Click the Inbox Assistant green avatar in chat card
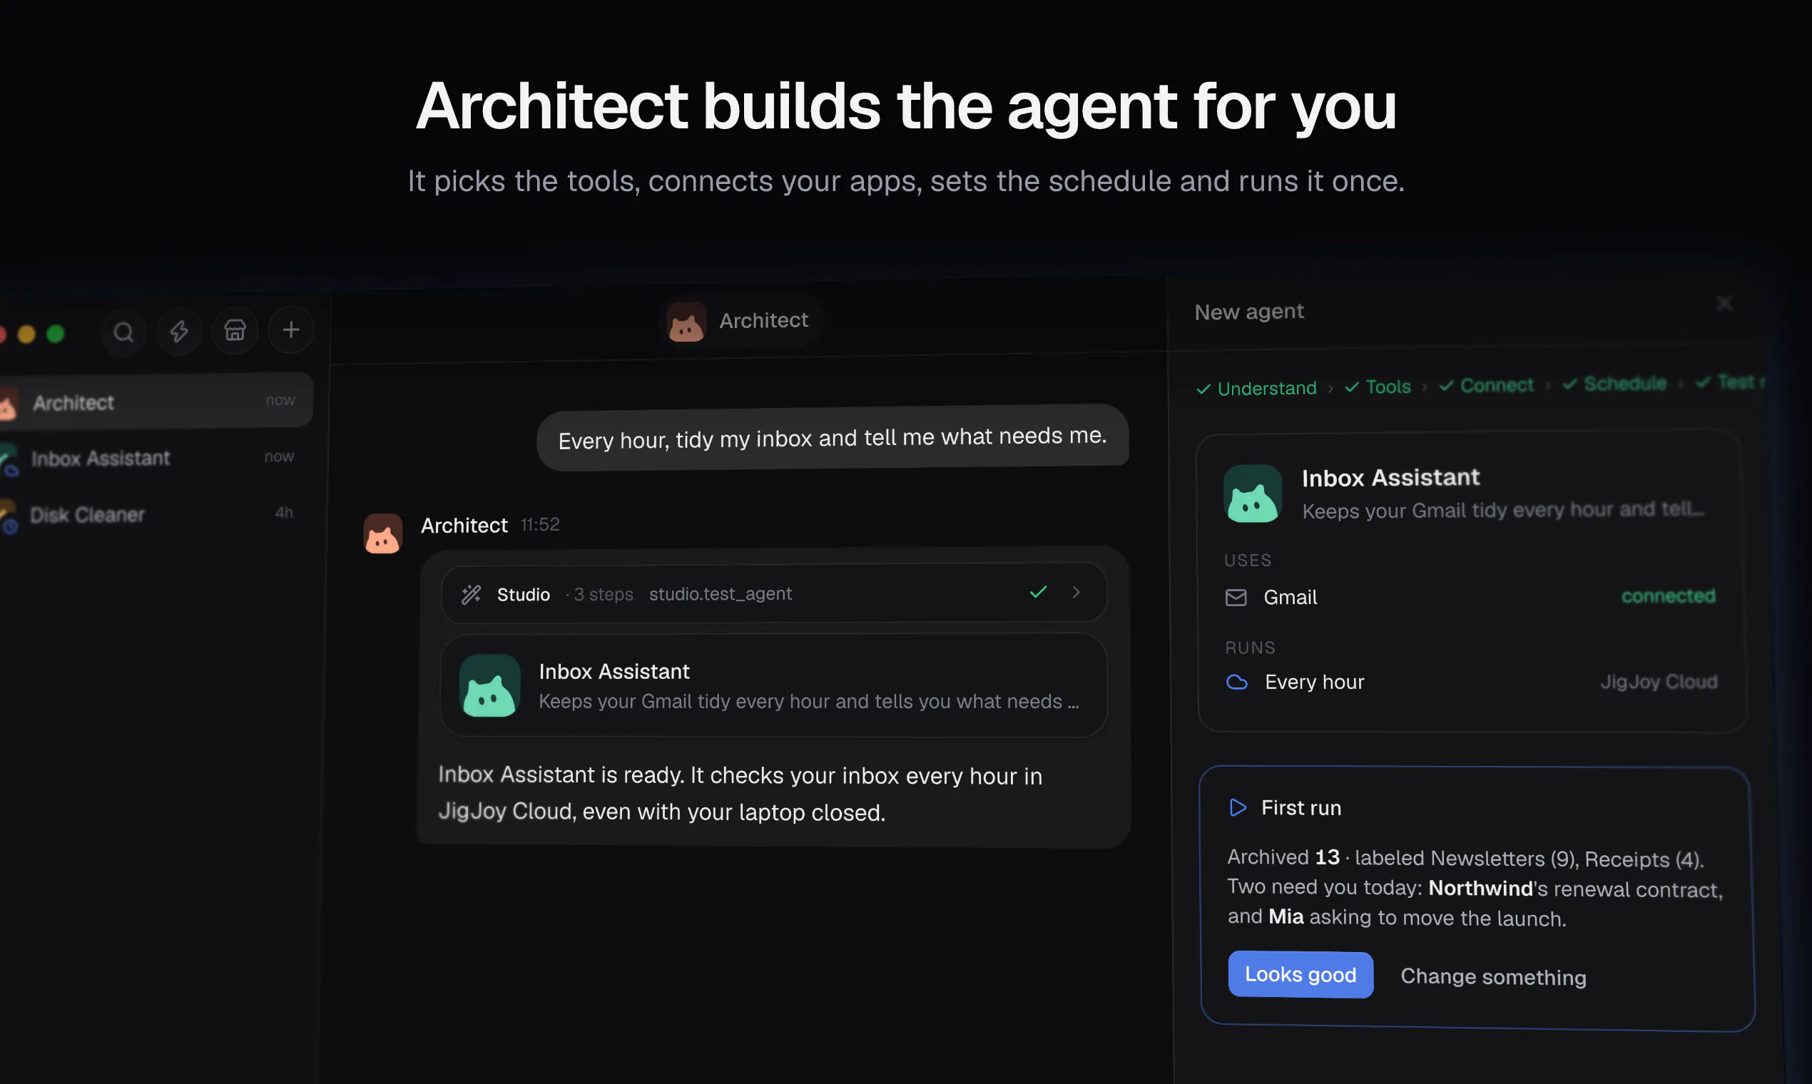 pos(489,685)
